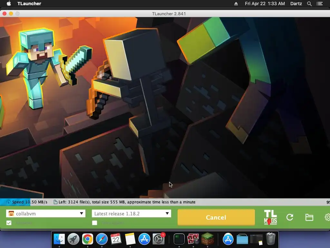Open the TLauncher settings gear
330x248 pixels.
(x=327, y=217)
